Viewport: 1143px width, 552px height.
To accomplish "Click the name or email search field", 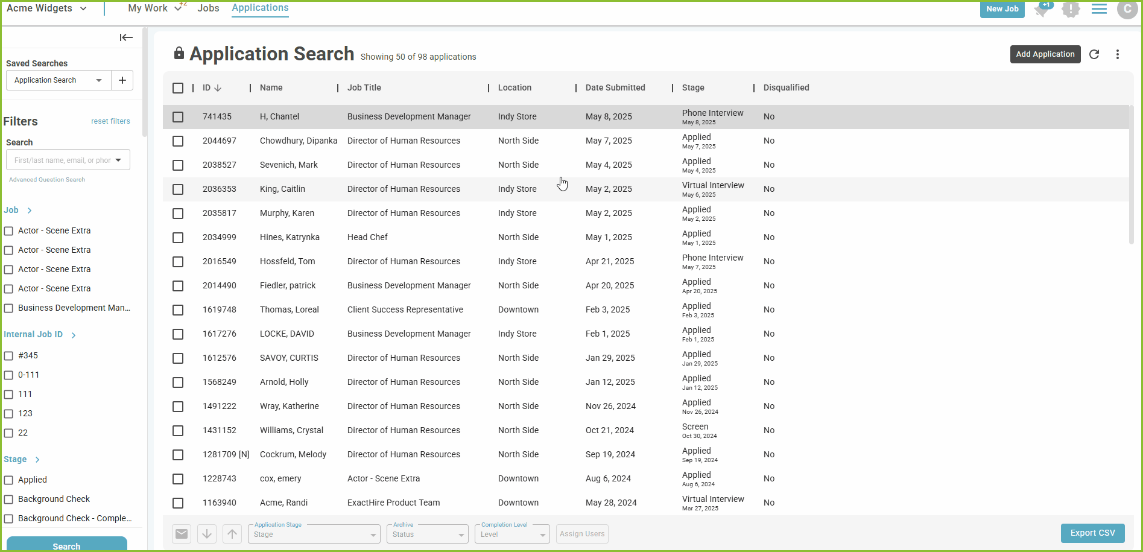I will pos(62,160).
